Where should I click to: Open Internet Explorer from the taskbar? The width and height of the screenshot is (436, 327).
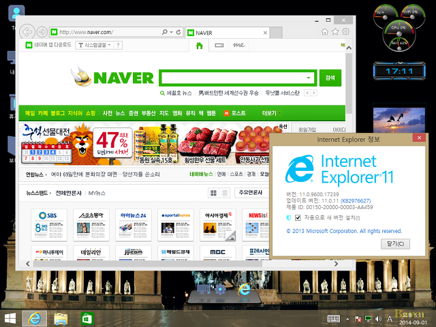35,318
